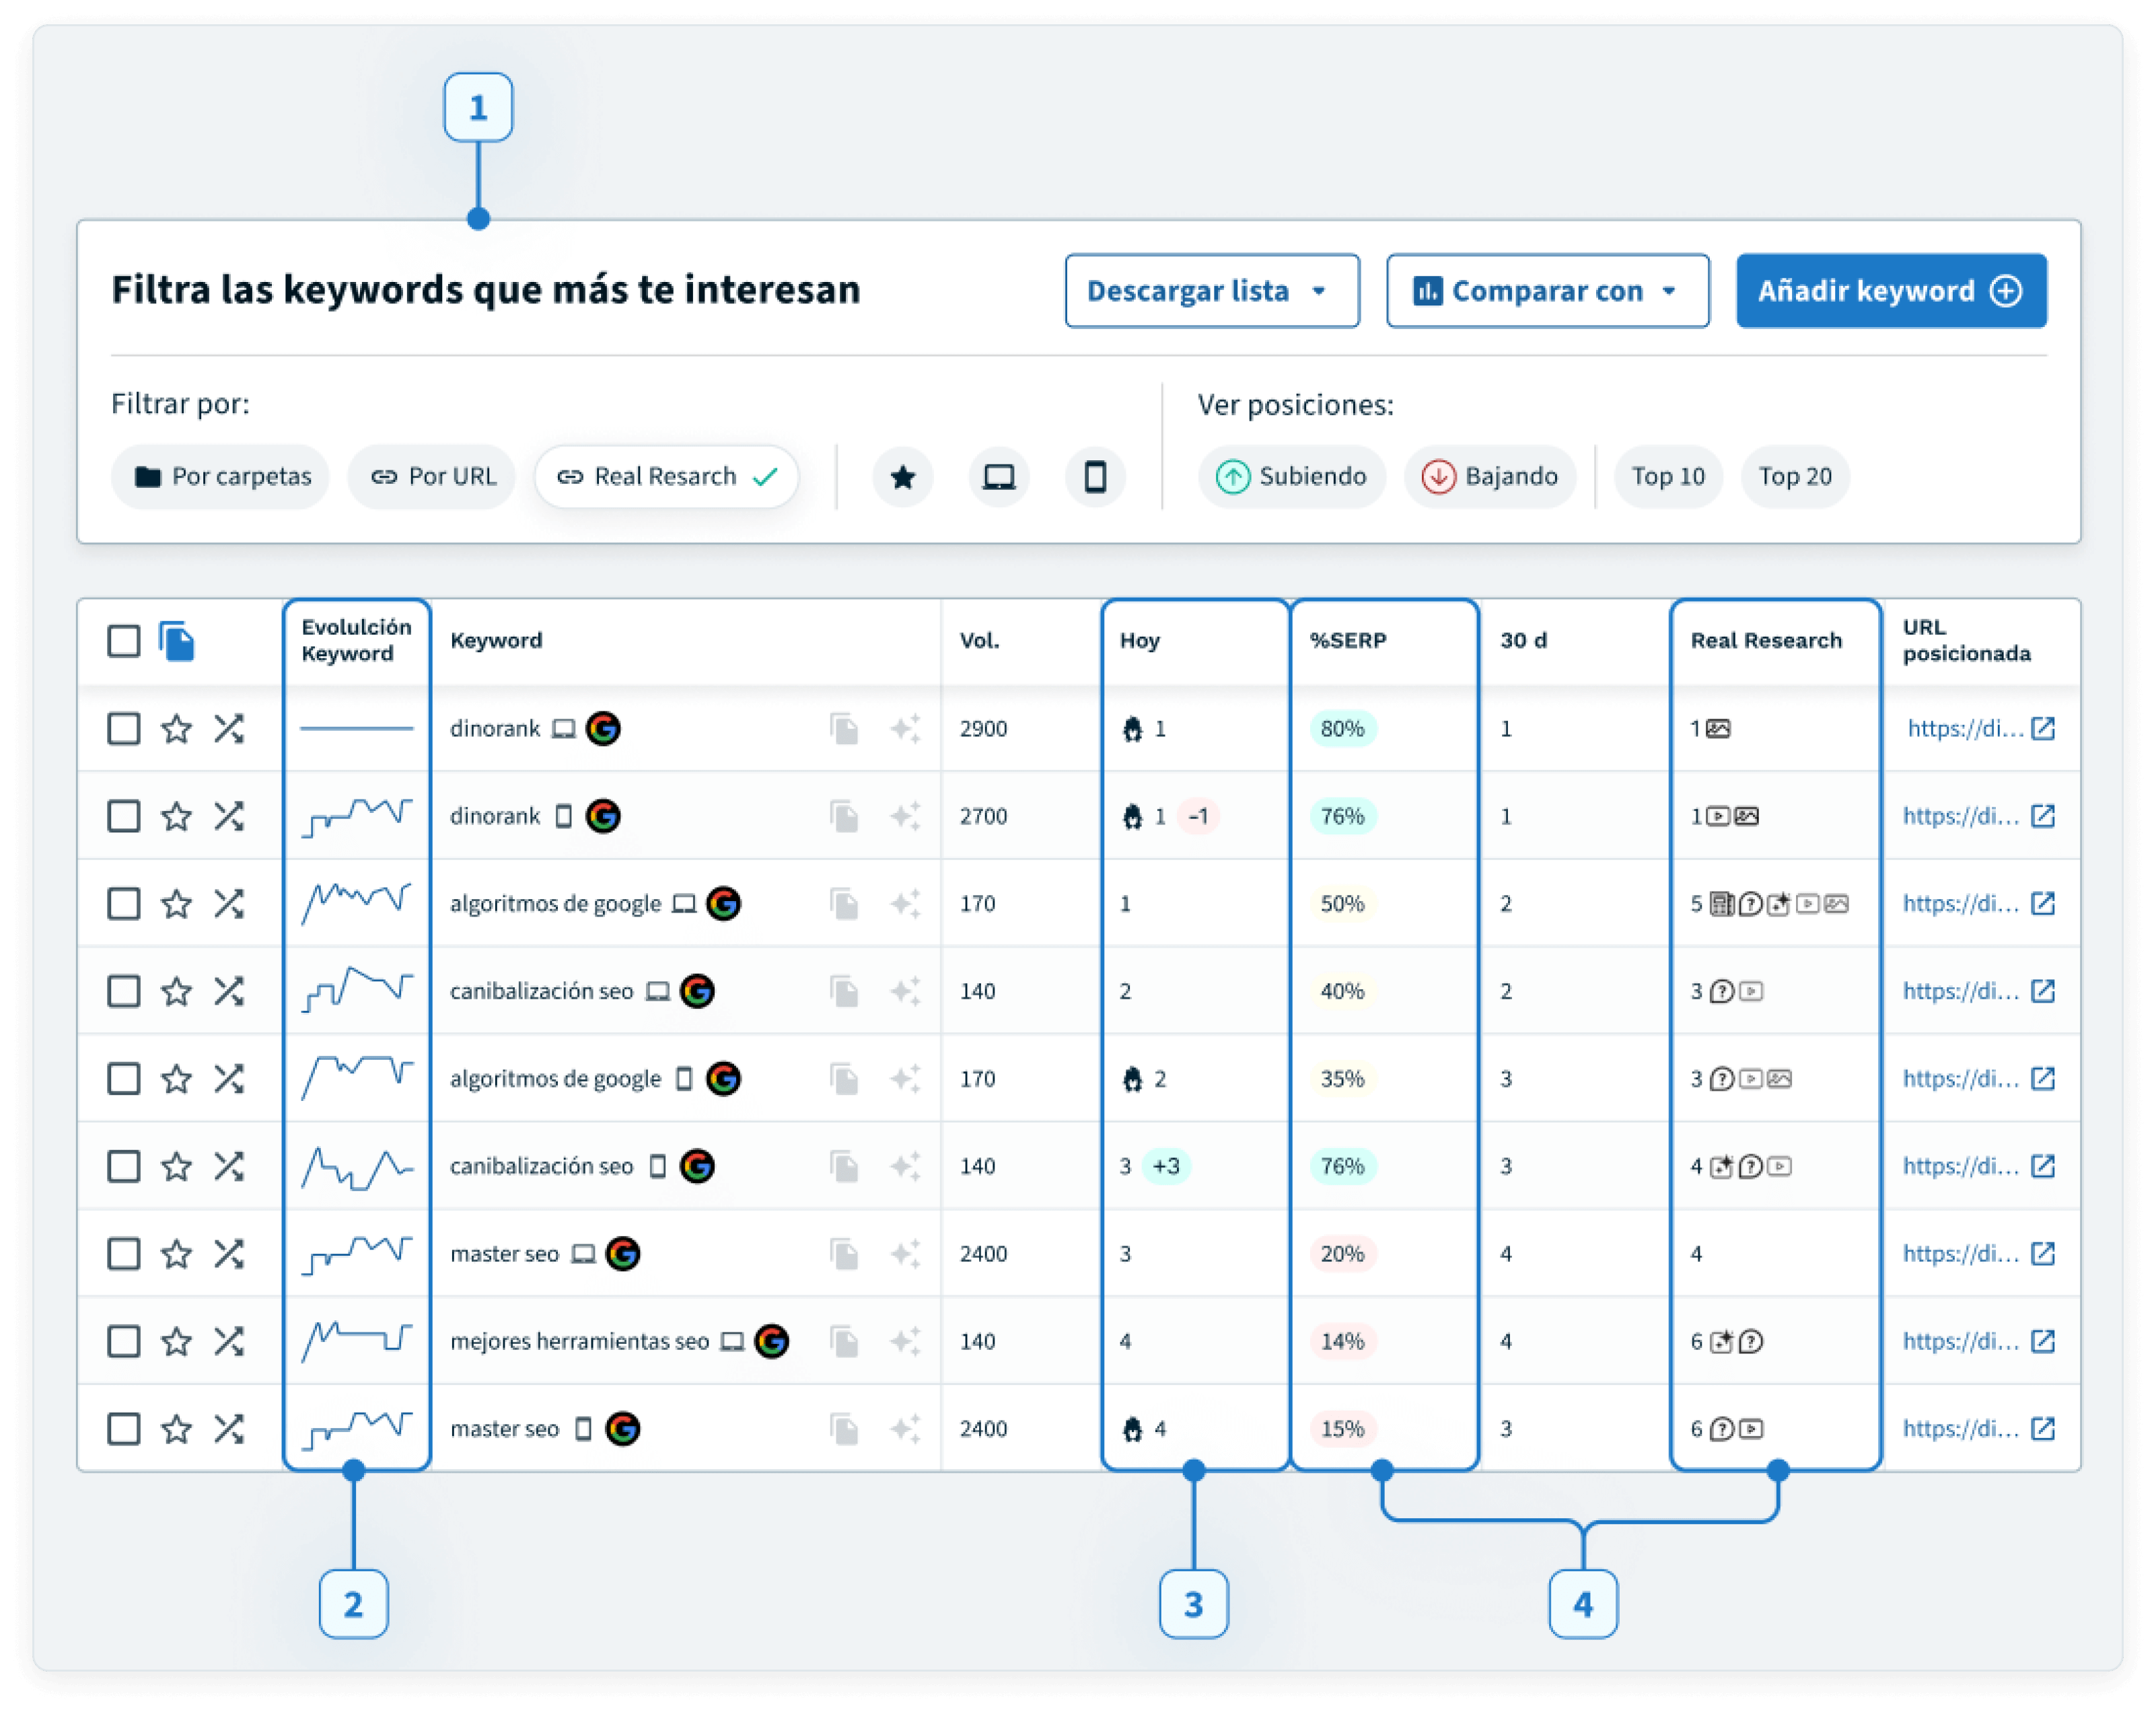Star the algoritmos de google mobile keyword
Screen dimensions: 2156x1712
point(176,1078)
